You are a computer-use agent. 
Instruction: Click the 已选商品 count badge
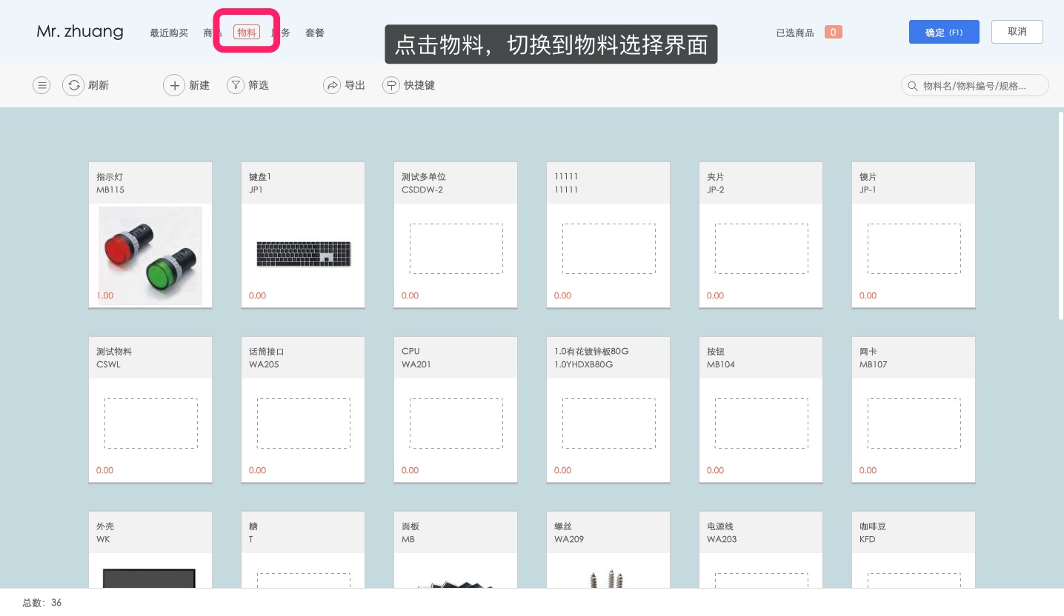(833, 33)
